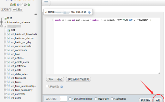
Task: Expand the wp_usermeta table node
Action: click(x=5, y=94)
